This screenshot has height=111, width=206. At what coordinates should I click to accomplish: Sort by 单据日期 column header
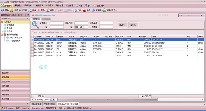tap(51, 36)
